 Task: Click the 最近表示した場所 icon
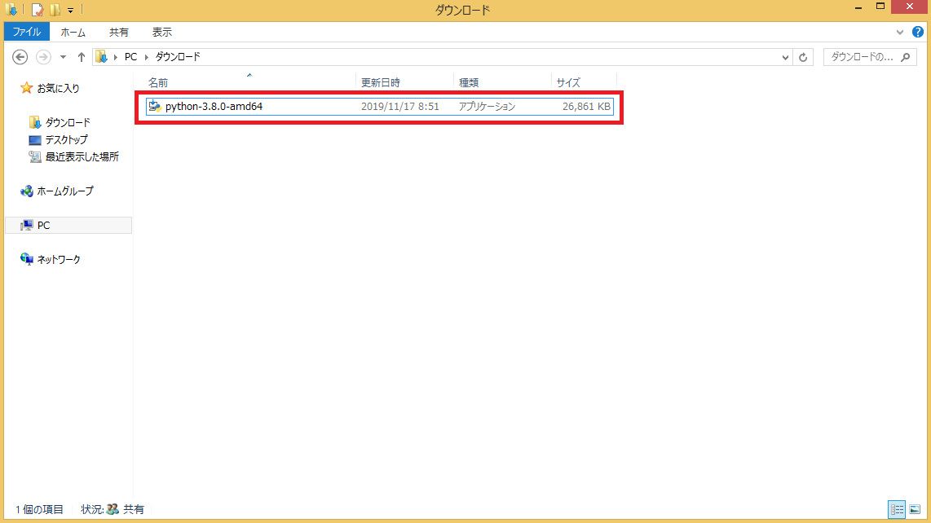pyautogui.click(x=35, y=156)
